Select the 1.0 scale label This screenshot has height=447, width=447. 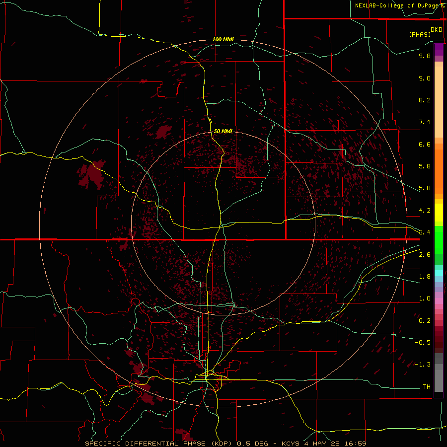click(x=425, y=298)
